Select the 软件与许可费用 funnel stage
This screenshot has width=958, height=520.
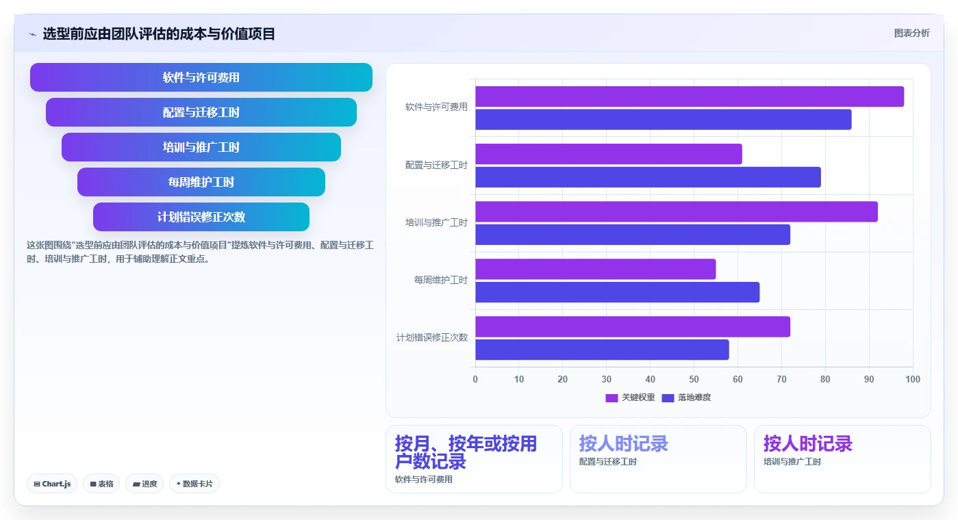click(201, 77)
